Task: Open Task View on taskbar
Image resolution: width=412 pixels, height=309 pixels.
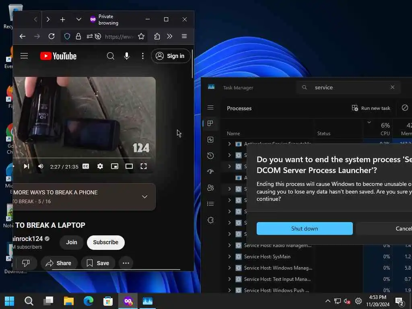Action: pos(48,301)
